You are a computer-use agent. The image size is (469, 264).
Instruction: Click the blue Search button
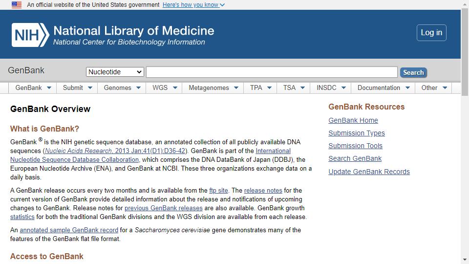(x=413, y=72)
